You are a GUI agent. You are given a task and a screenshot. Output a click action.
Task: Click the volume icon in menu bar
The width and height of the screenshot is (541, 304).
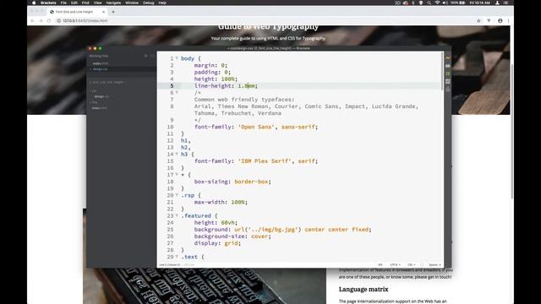pos(445,3)
